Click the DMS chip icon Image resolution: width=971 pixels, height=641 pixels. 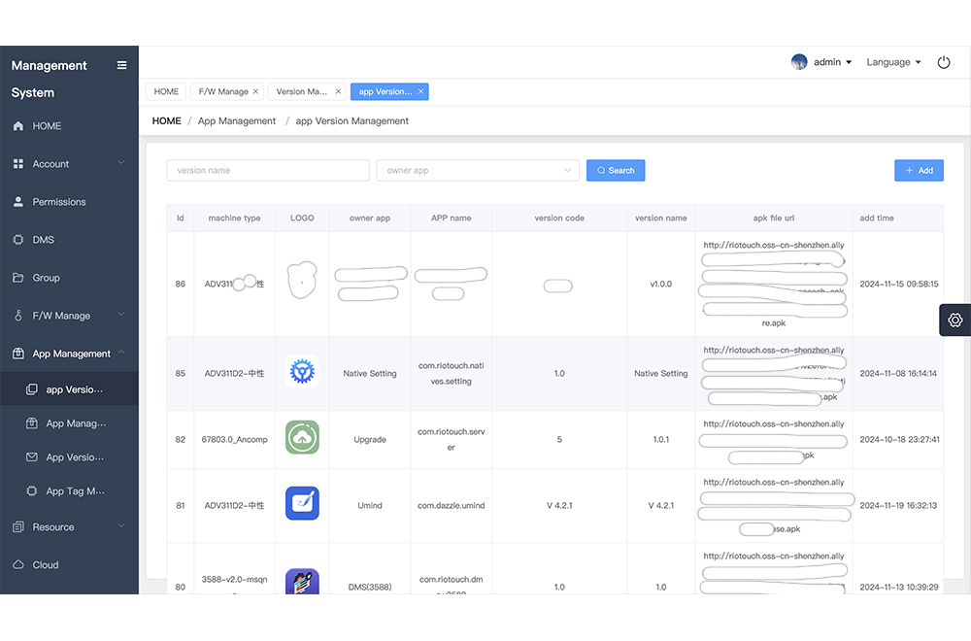click(18, 240)
